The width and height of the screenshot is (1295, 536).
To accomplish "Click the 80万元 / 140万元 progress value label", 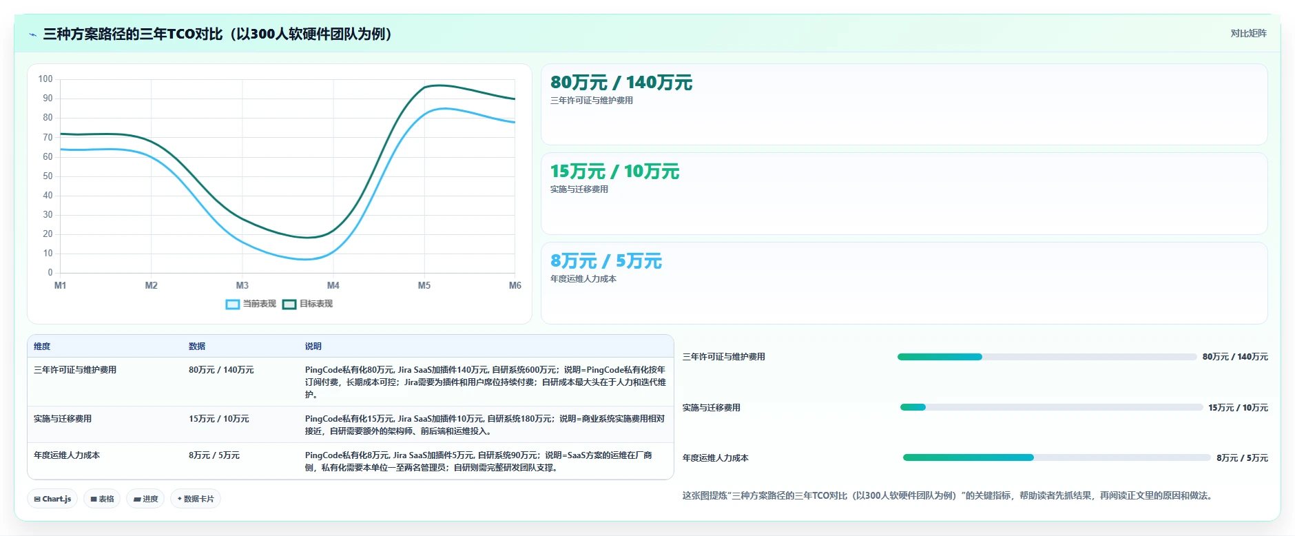I will (1235, 357).
